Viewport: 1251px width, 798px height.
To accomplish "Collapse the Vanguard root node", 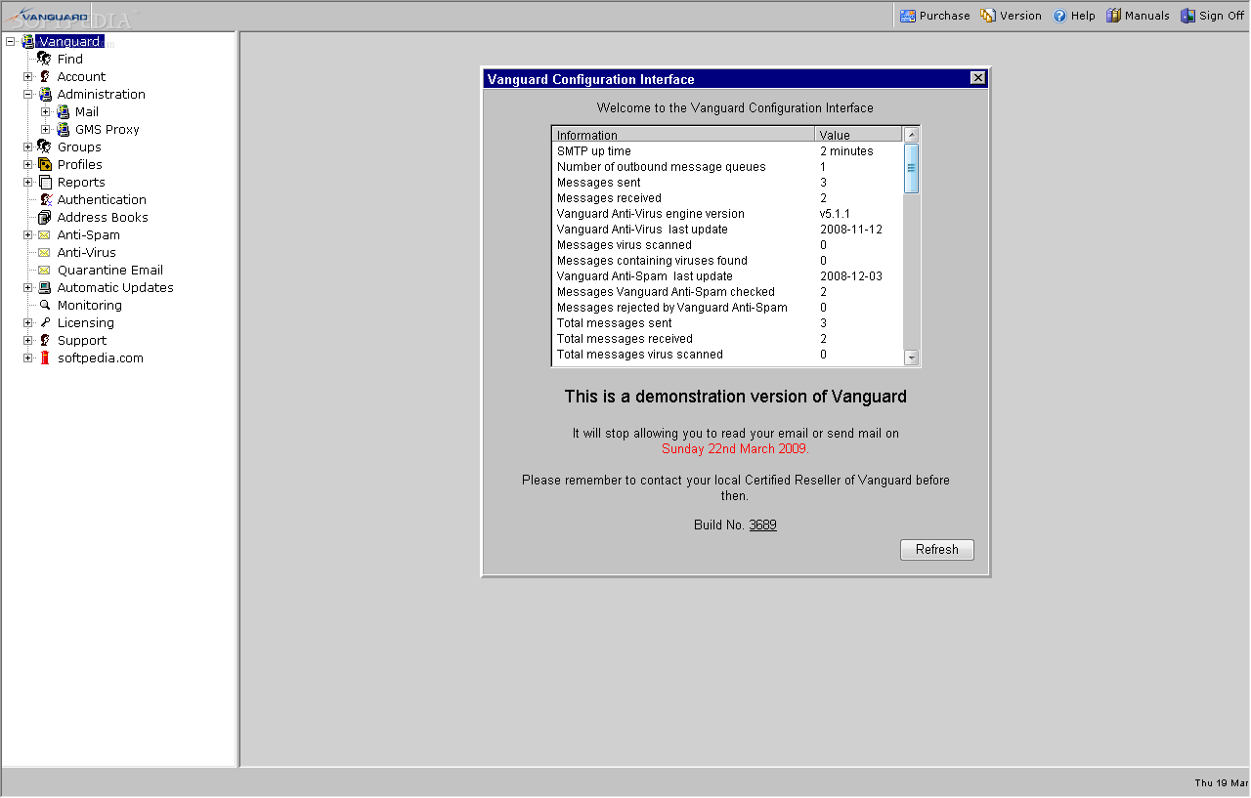I will pyautogui.click(x=10, y=42).
